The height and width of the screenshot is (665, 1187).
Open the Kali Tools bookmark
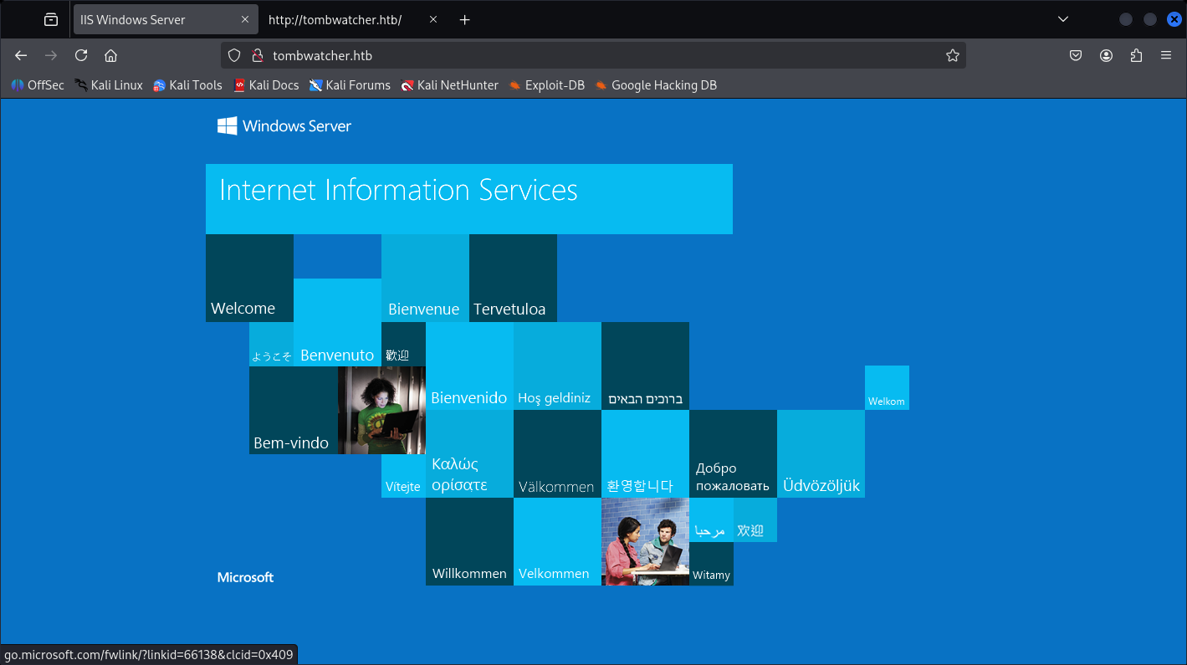click(x=187, y=85)
